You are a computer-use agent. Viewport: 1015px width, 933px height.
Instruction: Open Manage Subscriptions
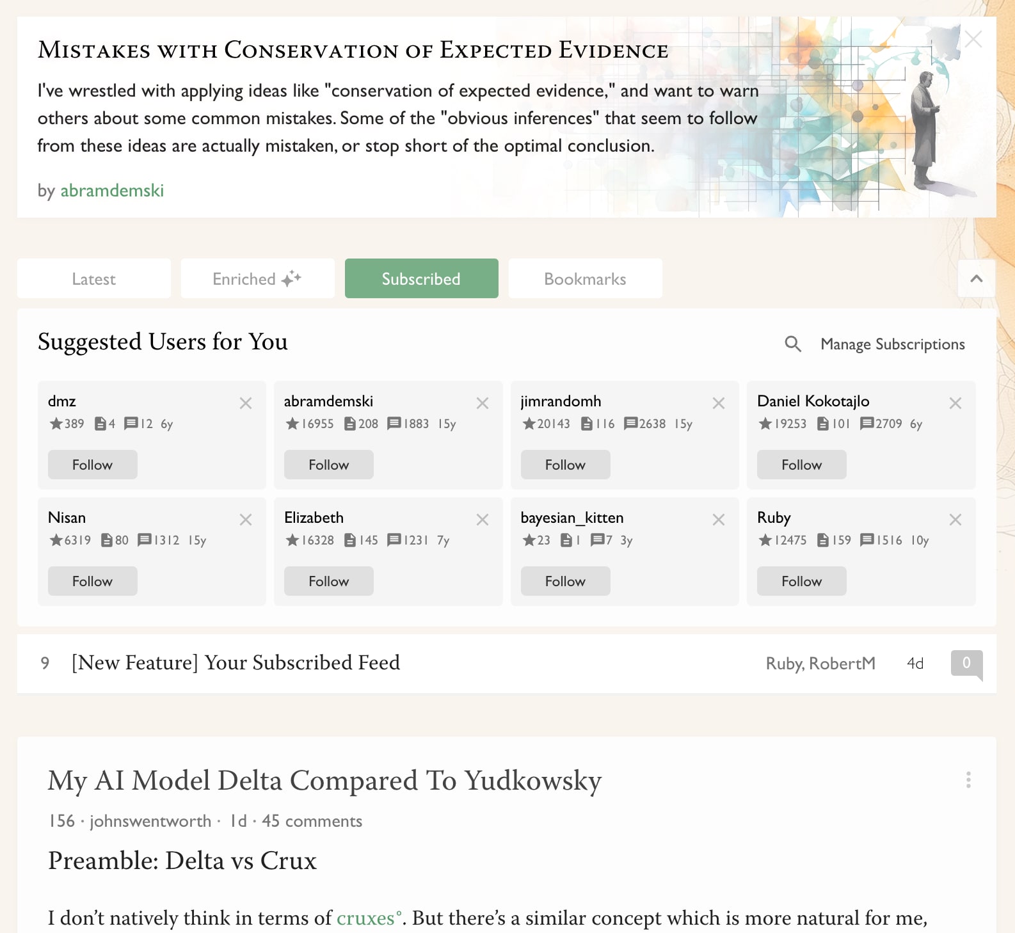point(893,344)
